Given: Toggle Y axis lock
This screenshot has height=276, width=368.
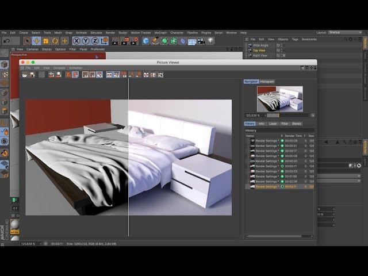Looking at the screenshot, I should click(86, 41).
